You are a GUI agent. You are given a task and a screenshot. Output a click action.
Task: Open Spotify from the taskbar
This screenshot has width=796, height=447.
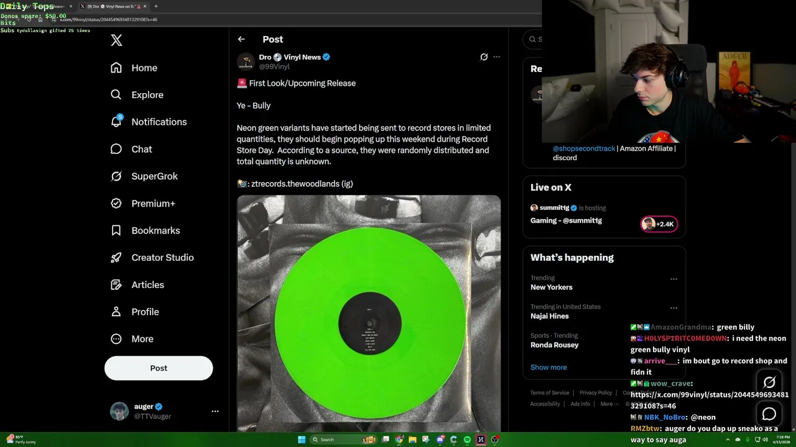[x=467, y=440]
